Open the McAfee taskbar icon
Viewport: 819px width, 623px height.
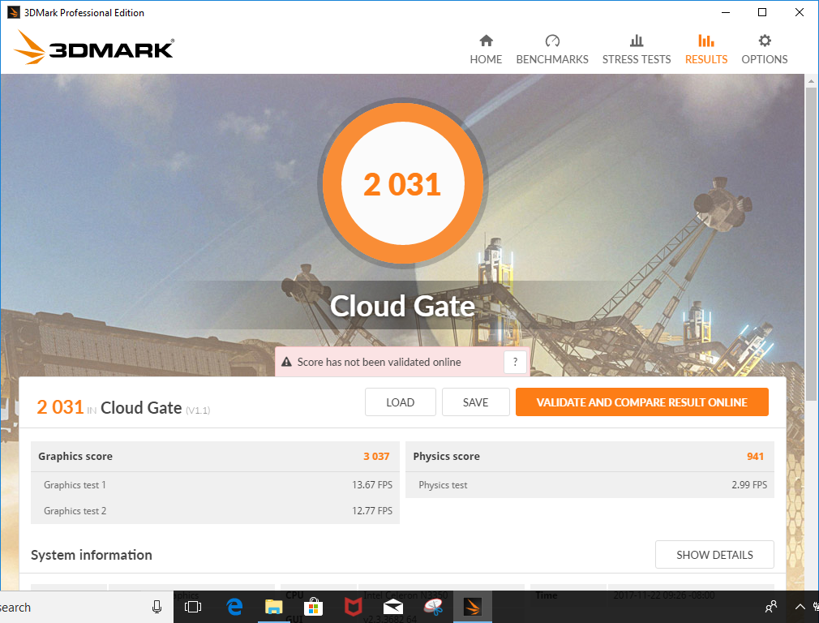pos(353,607)
